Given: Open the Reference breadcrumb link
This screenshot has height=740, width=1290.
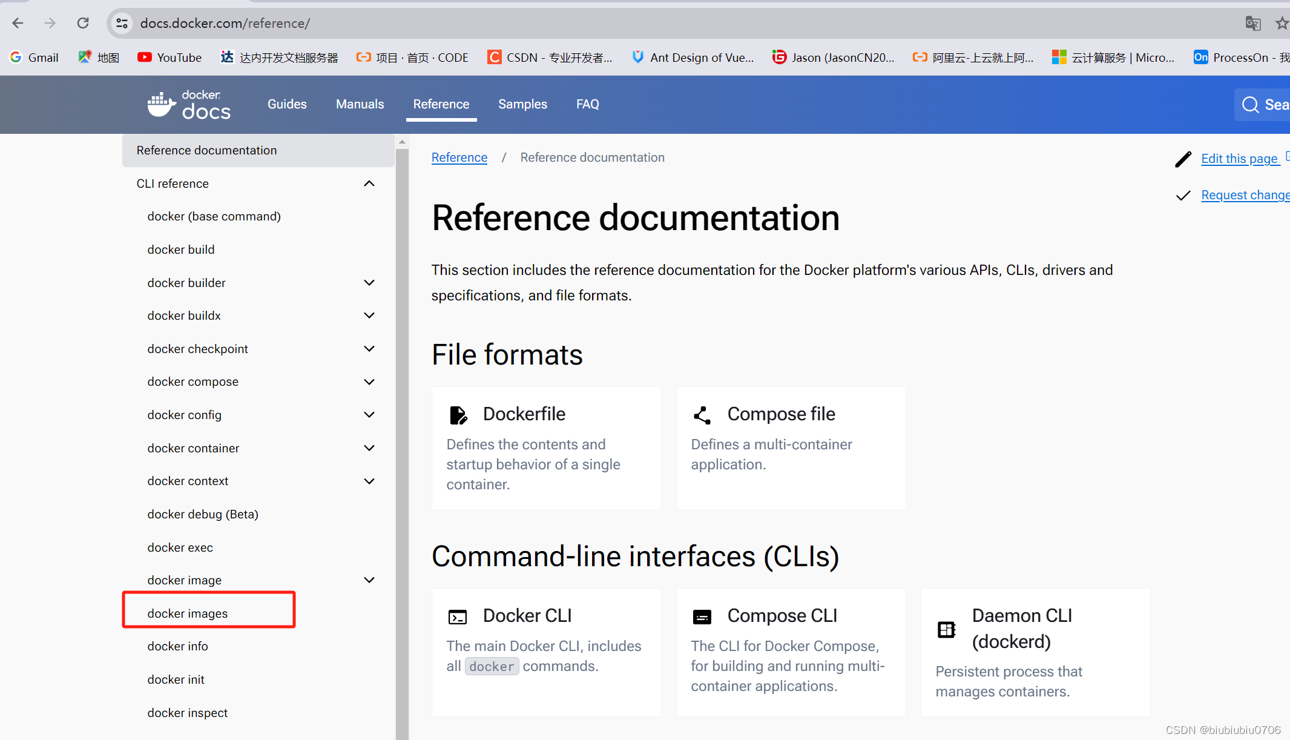Looking at the screenshot, I should pos(459,157).
